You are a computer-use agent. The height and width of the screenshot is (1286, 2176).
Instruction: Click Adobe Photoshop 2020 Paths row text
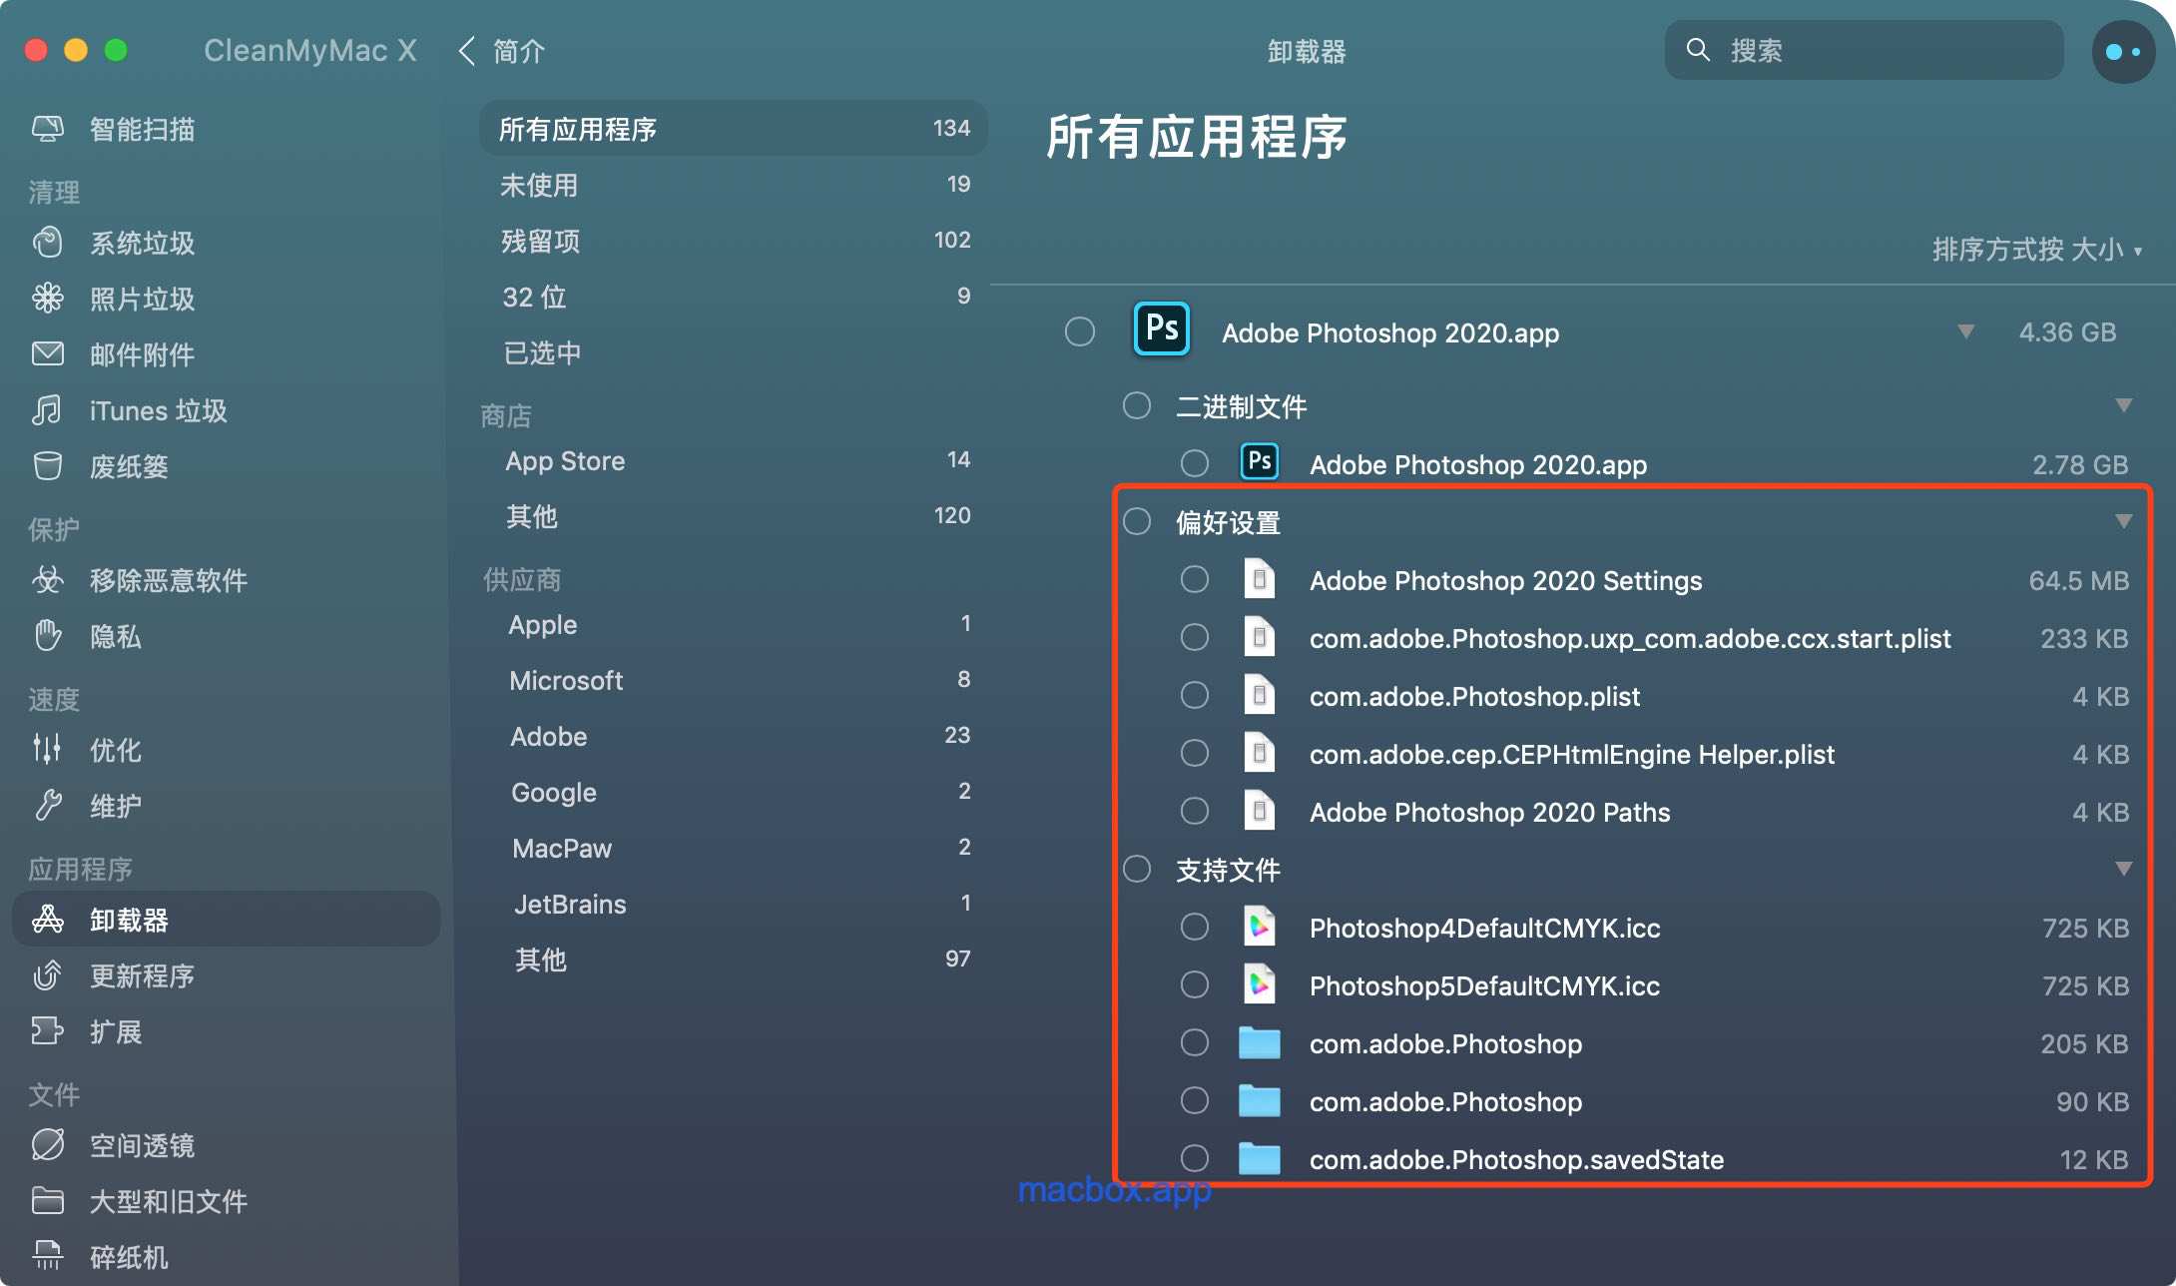click(x=1489, y=812)
